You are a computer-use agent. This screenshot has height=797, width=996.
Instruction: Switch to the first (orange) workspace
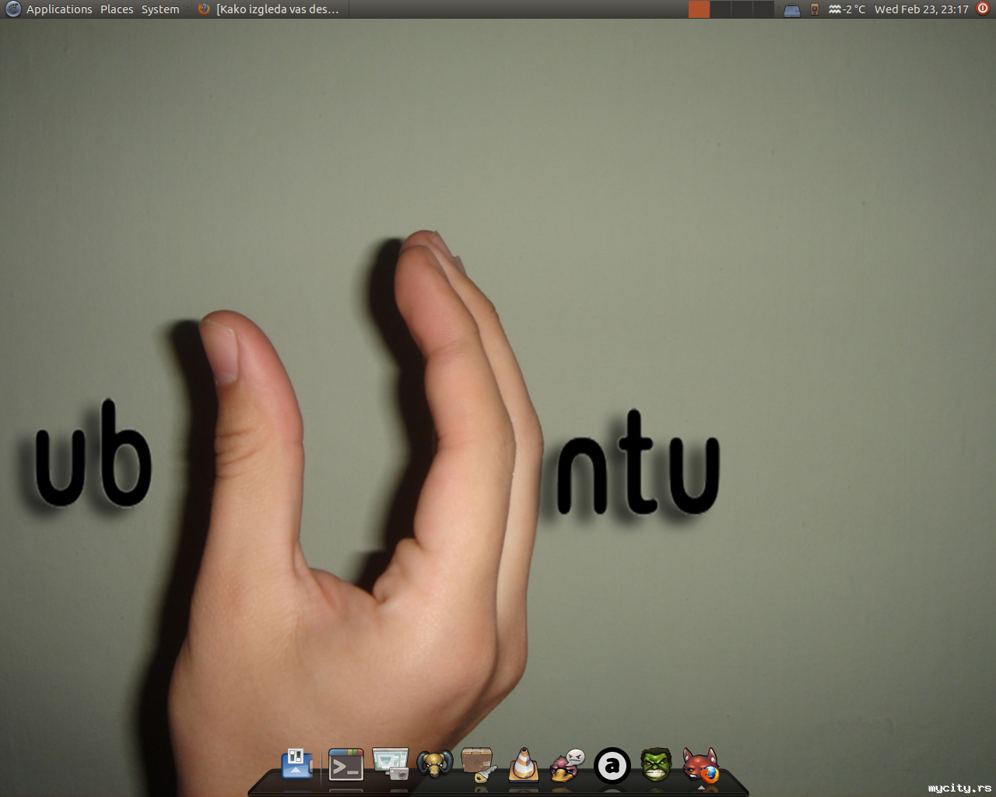coord(699,9)
